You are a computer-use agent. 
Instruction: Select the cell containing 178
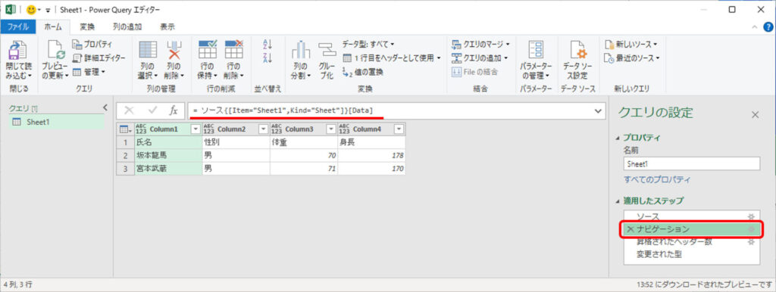coord(371,155)
